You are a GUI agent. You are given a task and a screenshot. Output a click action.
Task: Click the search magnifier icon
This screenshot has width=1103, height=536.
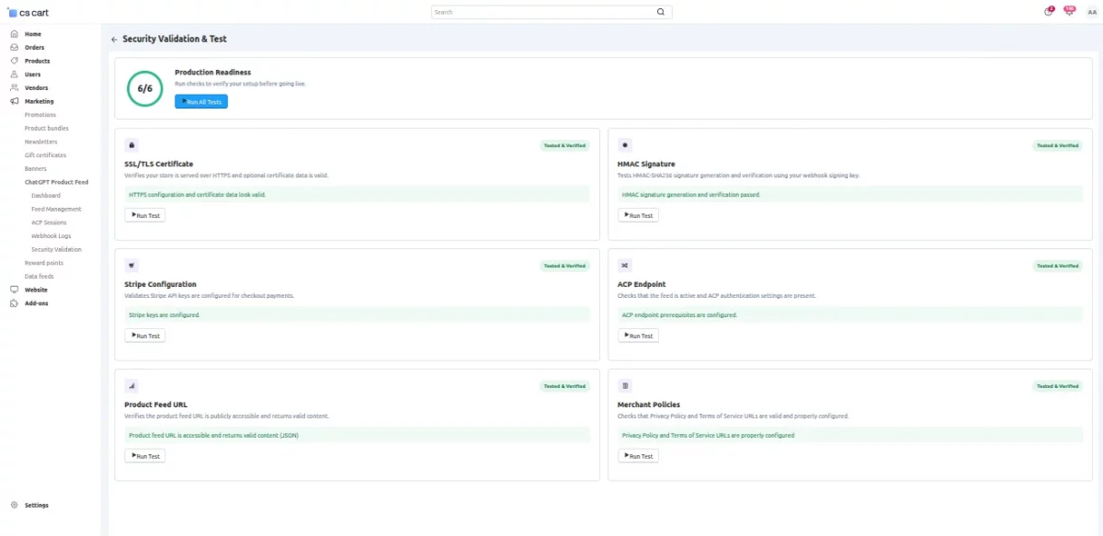(660, 12)
